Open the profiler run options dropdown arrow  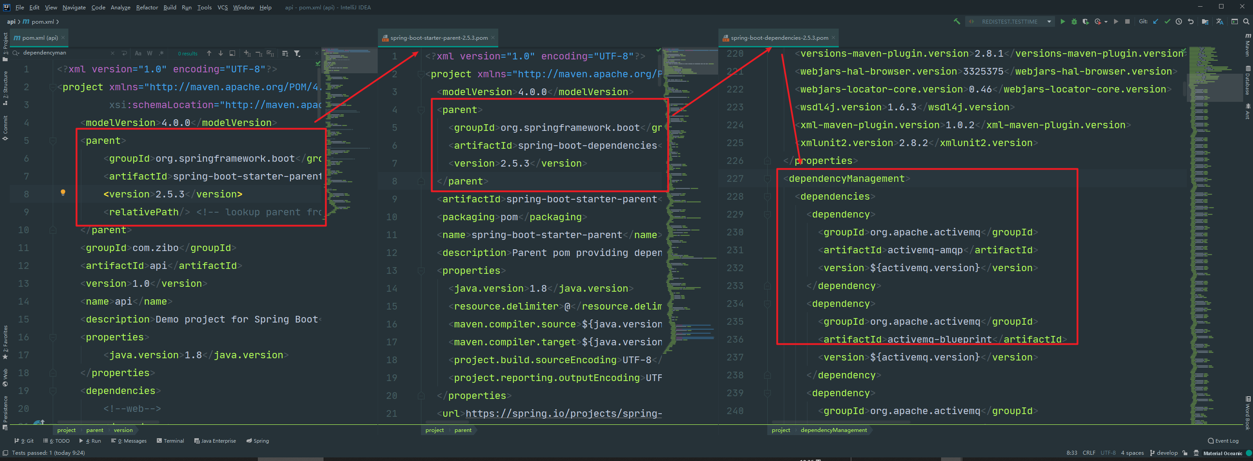1106,22
